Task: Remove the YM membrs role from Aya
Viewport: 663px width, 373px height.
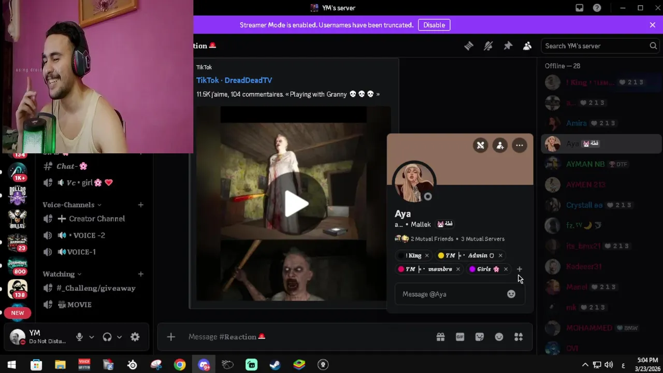Action: click(x=458, y=269)
